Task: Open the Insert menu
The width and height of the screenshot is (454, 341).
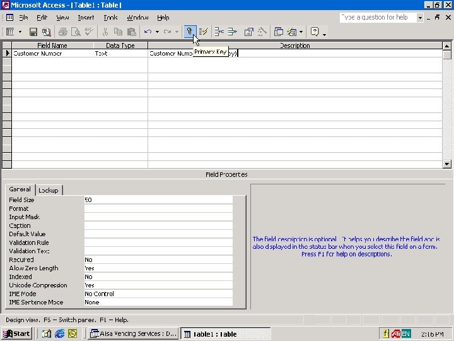Action: (86, 18)
